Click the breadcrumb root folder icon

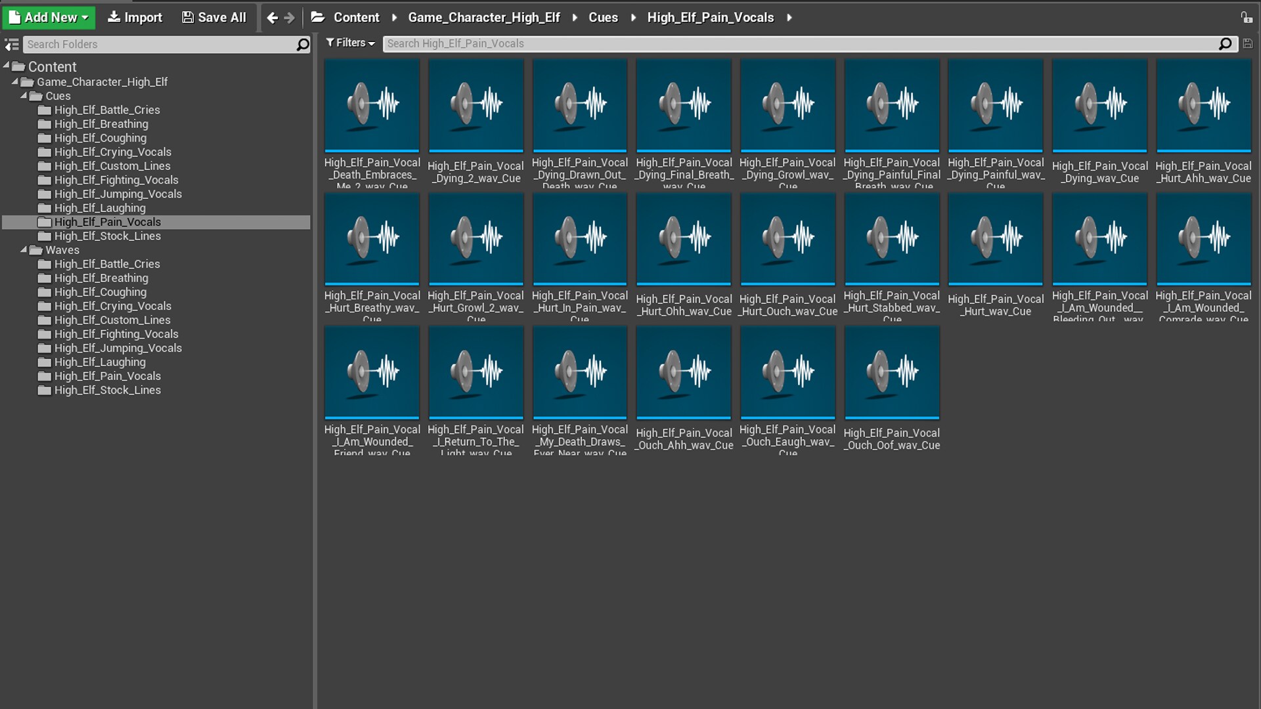click(318, 18)
